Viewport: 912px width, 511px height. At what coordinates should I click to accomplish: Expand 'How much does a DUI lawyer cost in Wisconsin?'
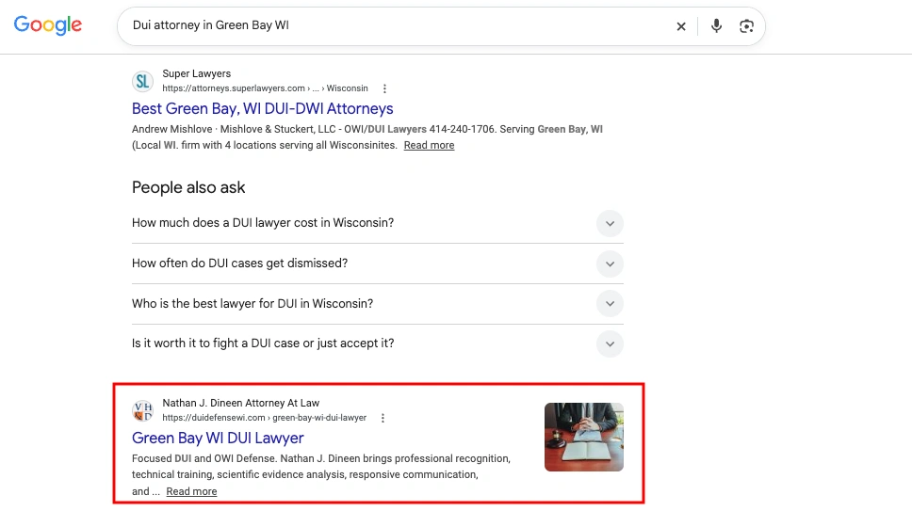point(378,223)
